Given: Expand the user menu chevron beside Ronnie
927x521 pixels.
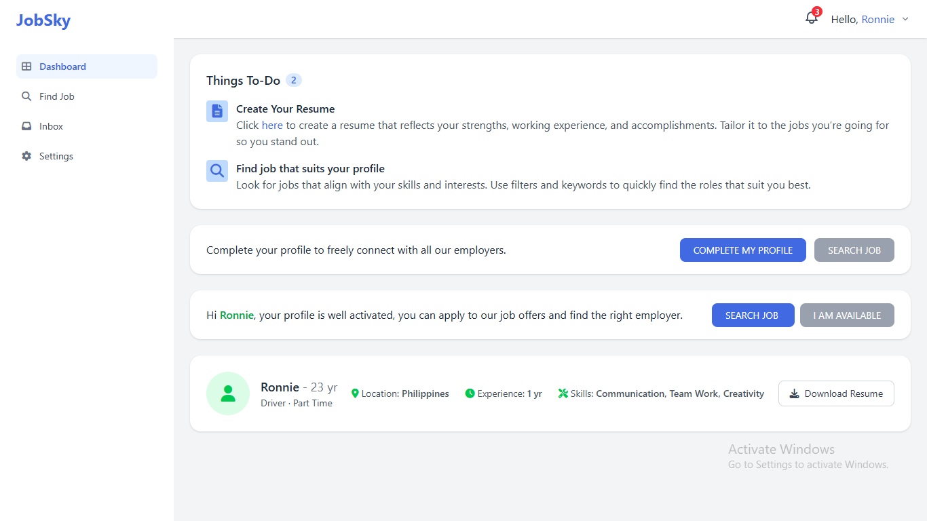Looking at the screenshot, I should pos(905,20).
